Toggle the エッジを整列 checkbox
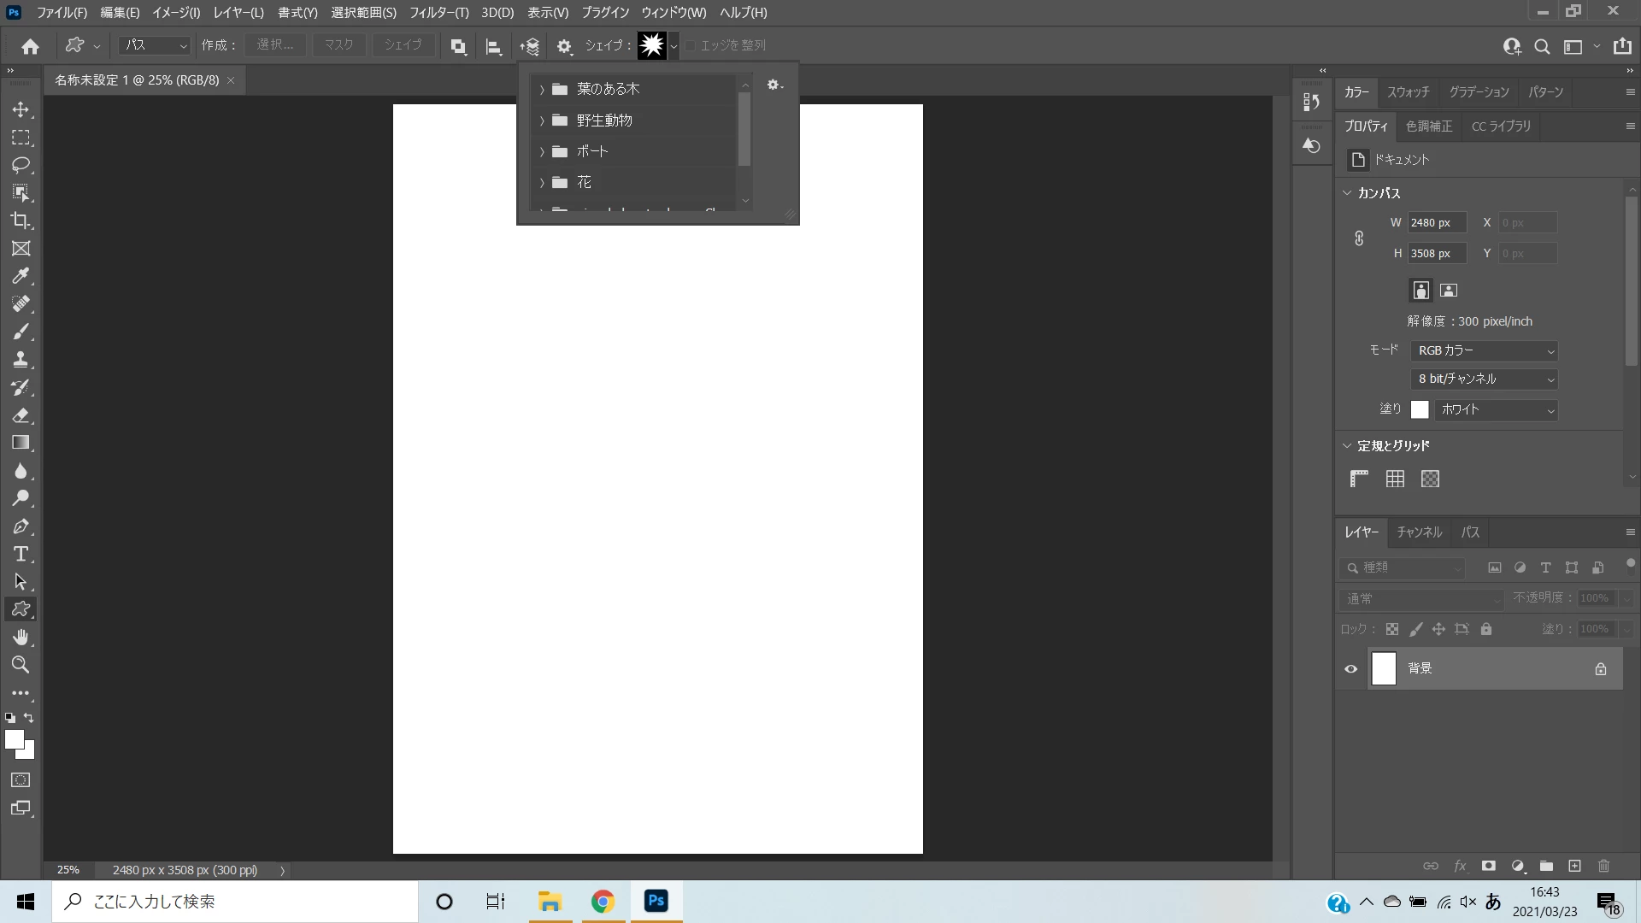Image resolution: width=1641 pixels, height=923 pixels. (691, 45)
